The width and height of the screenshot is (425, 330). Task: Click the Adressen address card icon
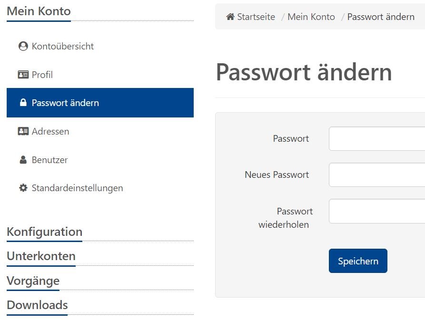(x=23, y=131)
